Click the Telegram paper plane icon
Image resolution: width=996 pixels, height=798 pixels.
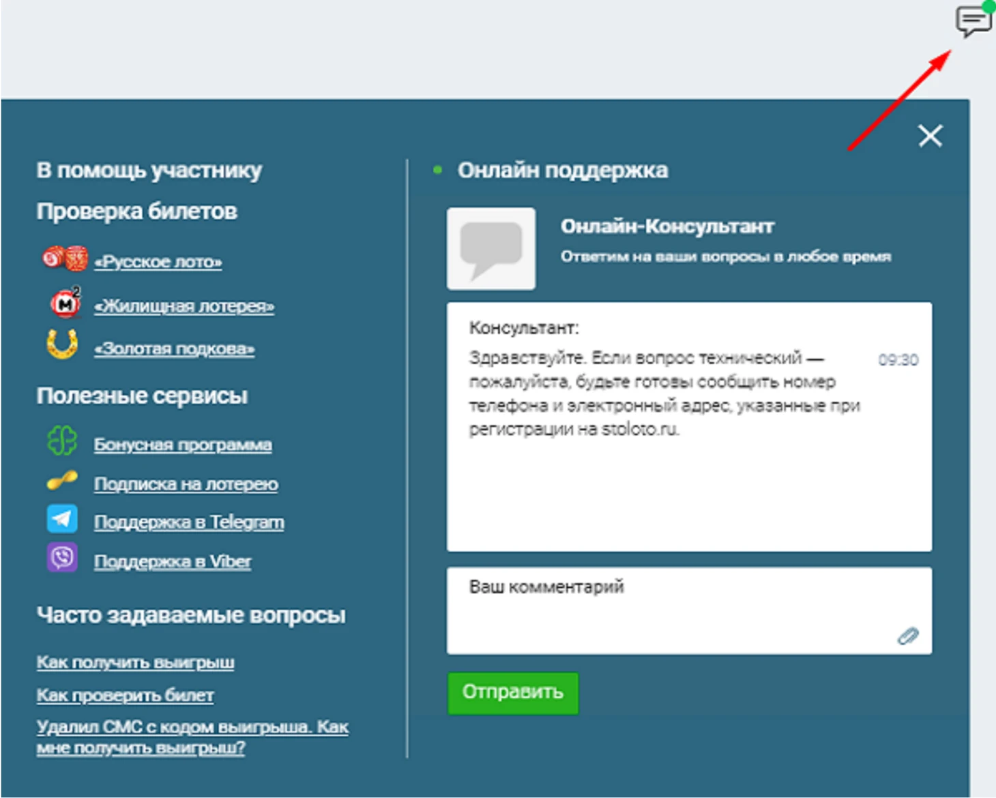click(x=62, y=519)
